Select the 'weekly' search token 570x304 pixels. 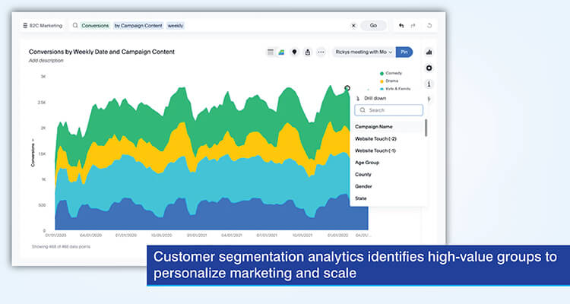(x=176, y=25)
